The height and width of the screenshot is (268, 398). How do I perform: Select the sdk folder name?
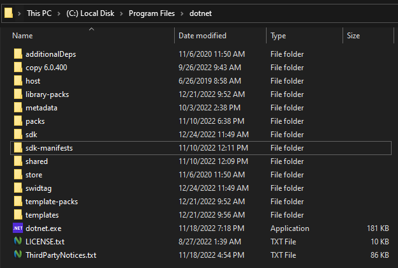pos(31,135)
